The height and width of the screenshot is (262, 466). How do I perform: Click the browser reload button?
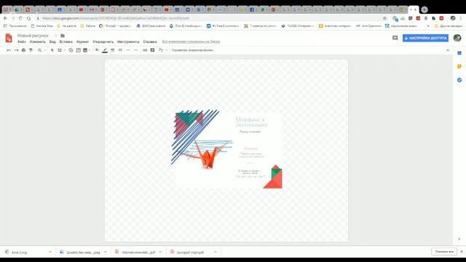[20, 18]
